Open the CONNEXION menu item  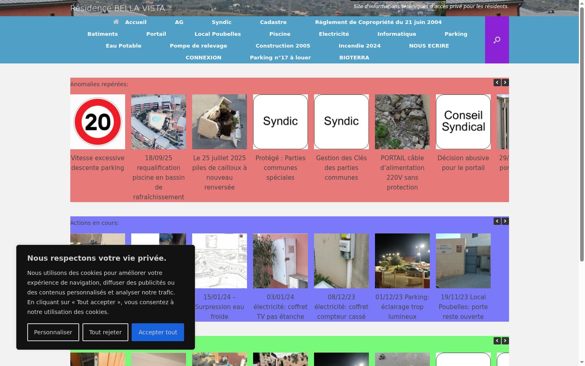point(204,58)
